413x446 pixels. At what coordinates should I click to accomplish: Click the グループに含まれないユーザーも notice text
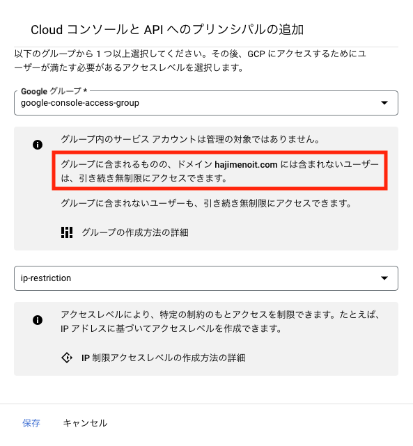pos(206,203)
